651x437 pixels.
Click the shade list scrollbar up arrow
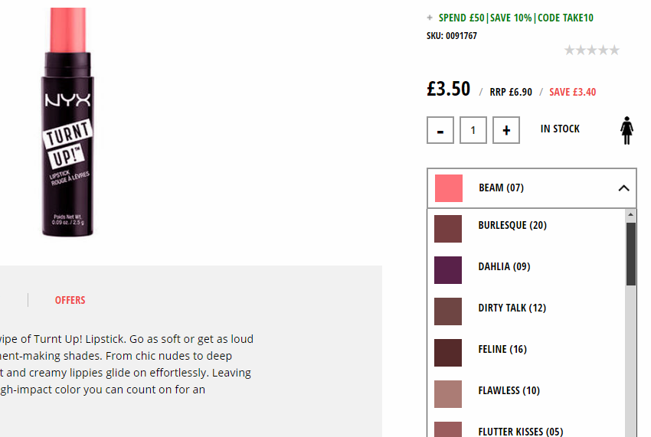pyautogui.click(x=630, y=214)
